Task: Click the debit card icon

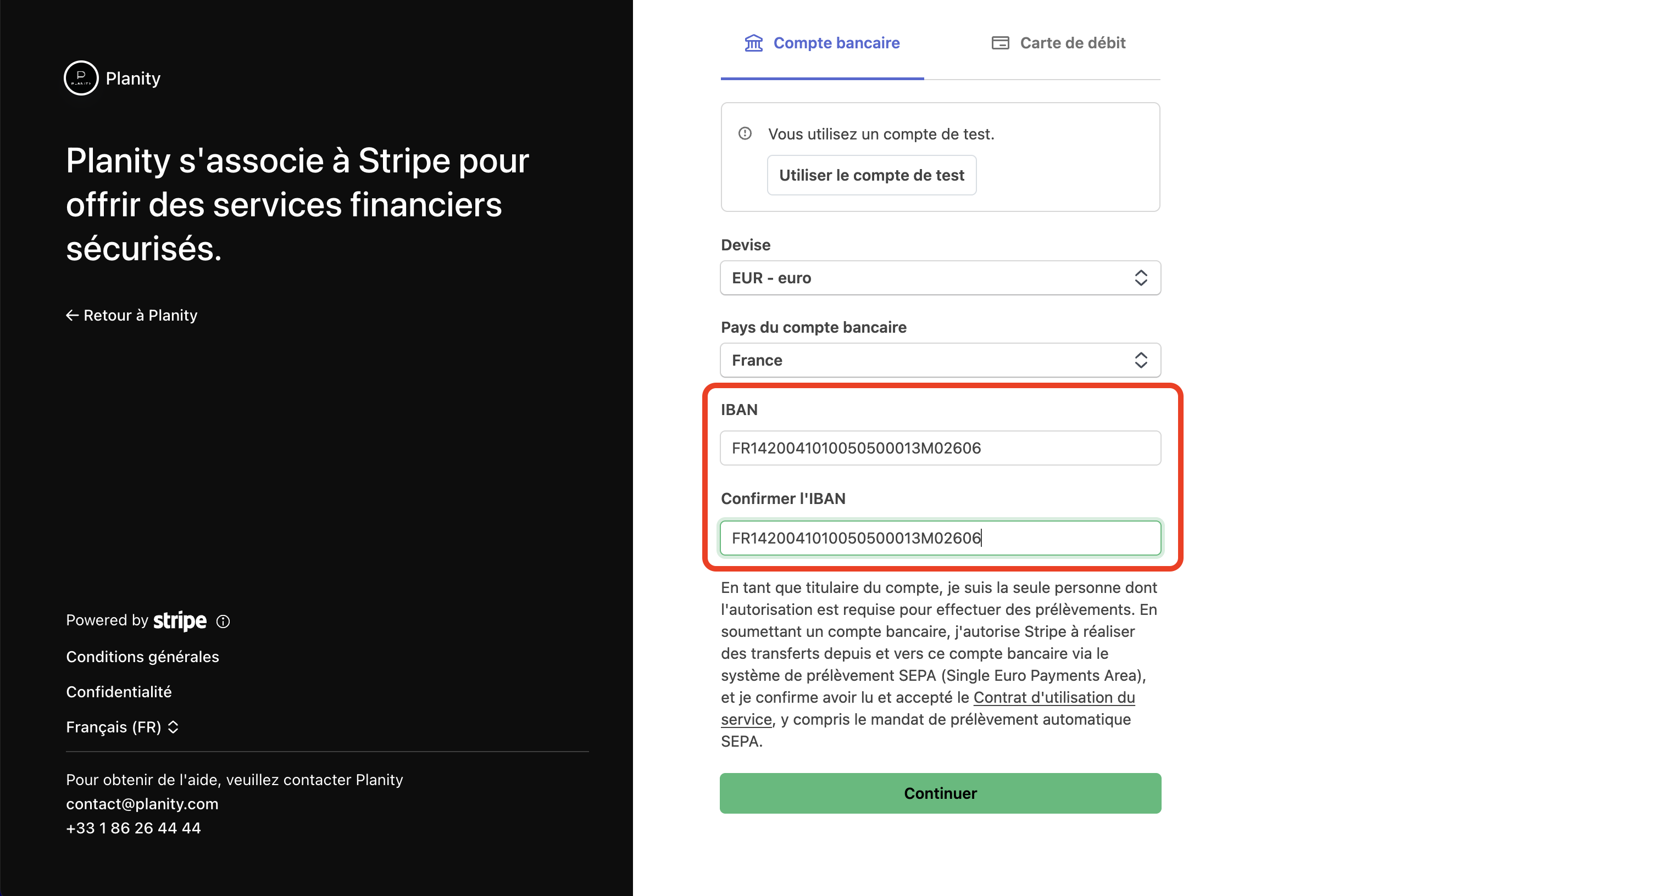Action: point(1001,43)
